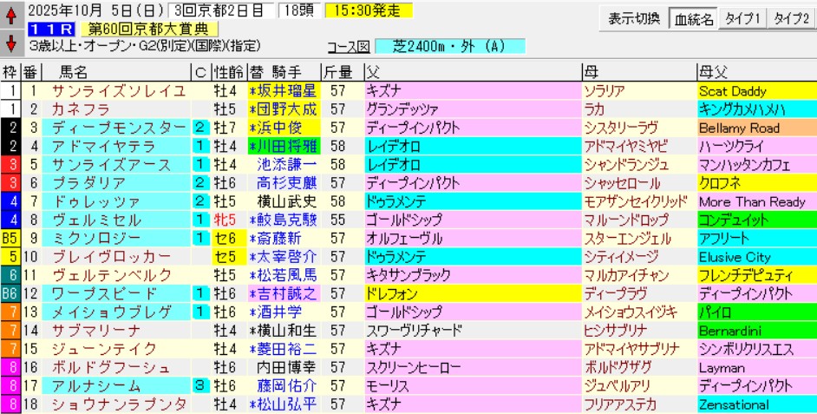Viewport: 817px width, 414px height.
Task: Click the C column badge for アルナシーム
Action: tap(199, 386)
